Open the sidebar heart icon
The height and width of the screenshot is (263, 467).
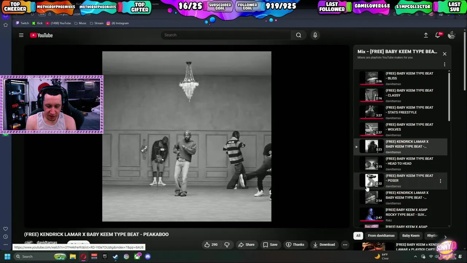[x=5, y=229]
